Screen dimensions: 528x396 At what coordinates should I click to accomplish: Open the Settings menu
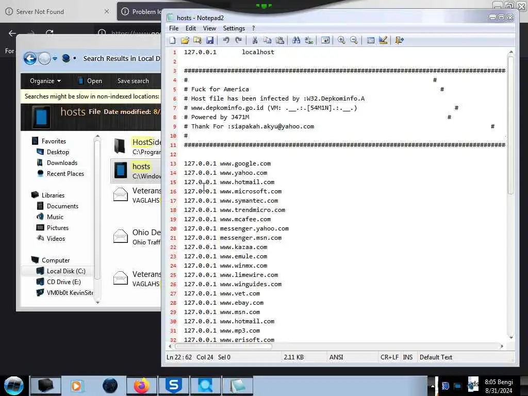234,28
